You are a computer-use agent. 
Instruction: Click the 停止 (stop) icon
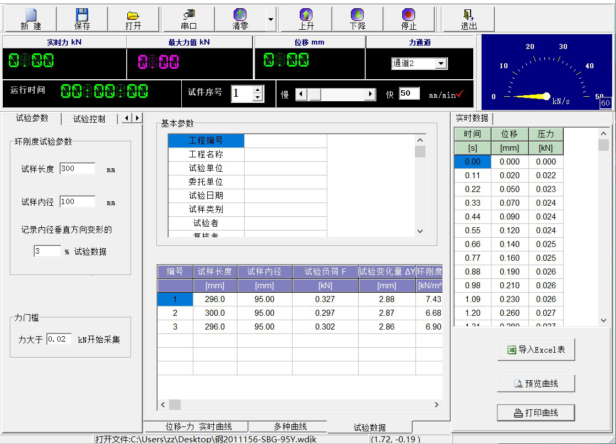[408, 15]
